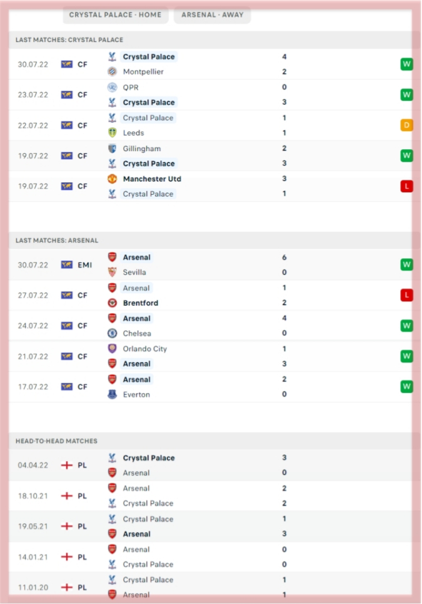422x604 pixels.
Task: Click the Everton club crest icon
Action: [x=113, y=395]
